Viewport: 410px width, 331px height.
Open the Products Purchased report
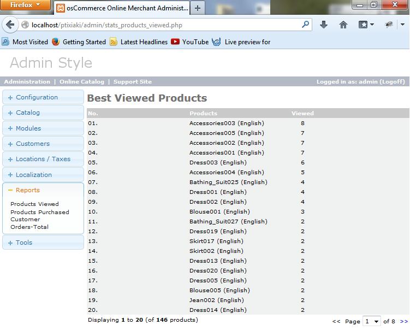(x=40, y=212)
